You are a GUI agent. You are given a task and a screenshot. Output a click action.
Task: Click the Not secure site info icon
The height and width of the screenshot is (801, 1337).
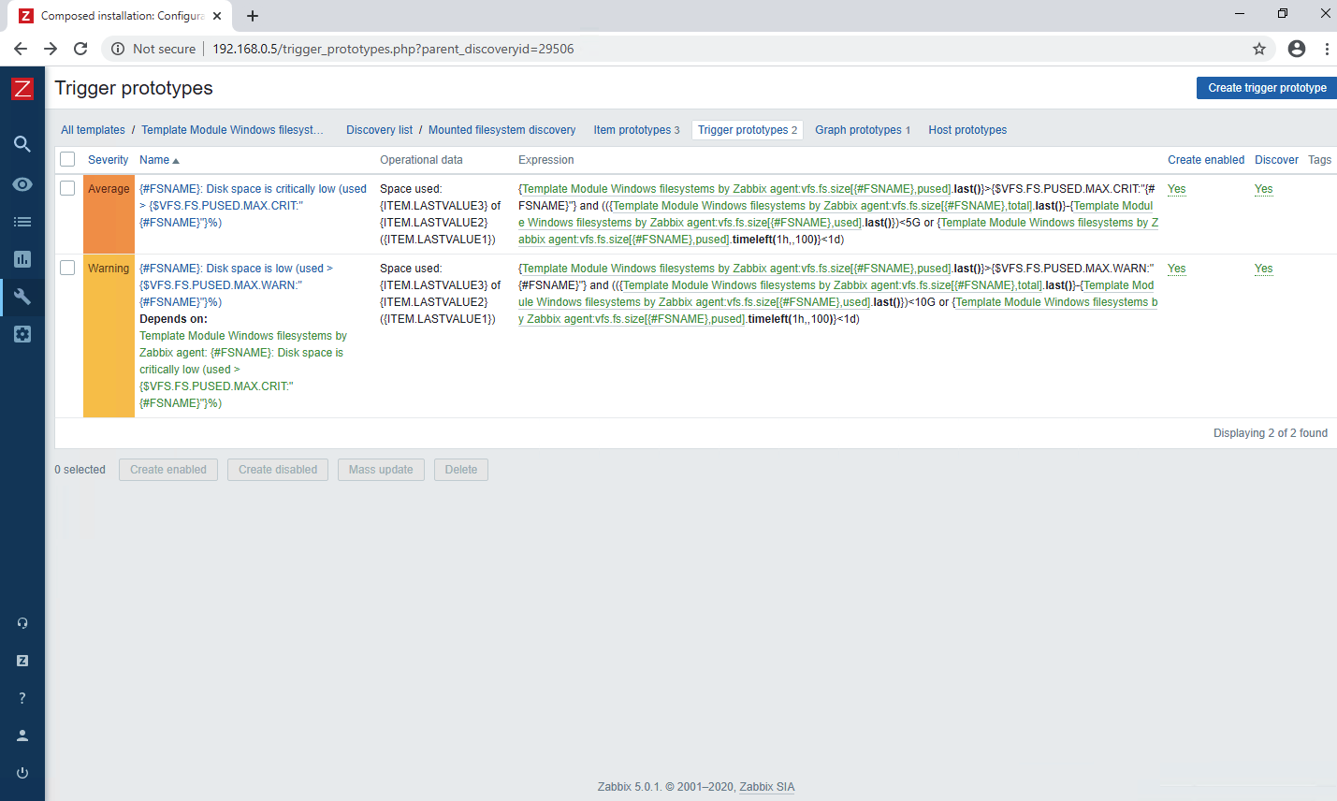click(x=118, y=49)
